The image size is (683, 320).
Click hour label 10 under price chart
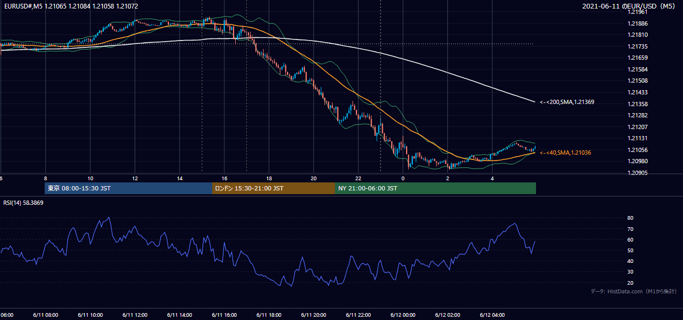[x=90, y=178]
